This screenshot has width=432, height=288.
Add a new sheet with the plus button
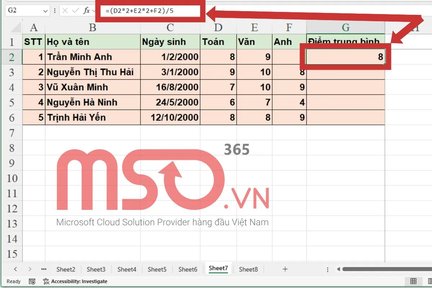(x=285, y=269)
